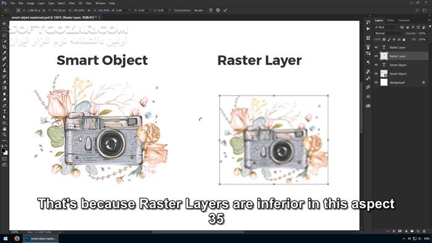The image size is (432, 243).
Task: Click the Background layer thumbnail
Action: click(x=384, y=82)
